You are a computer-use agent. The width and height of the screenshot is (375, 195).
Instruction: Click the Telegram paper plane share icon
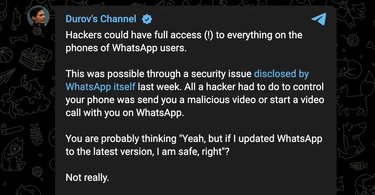click(x=318, y=19)
